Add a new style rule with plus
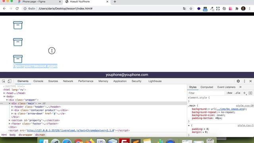 click(x=244, y=93)
